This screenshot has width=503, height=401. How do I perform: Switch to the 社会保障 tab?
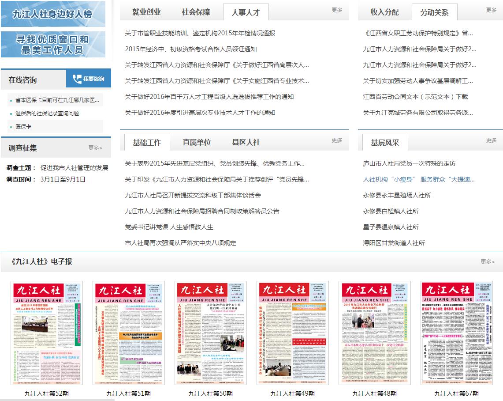(196, 12)
